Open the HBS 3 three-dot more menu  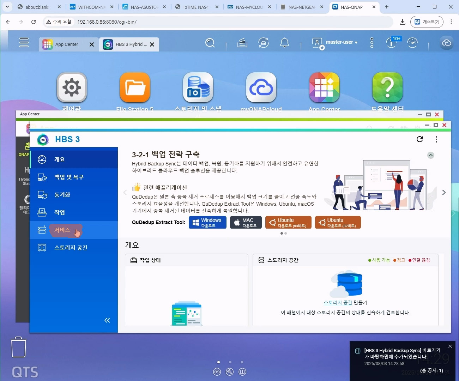[x=436, y=139]
